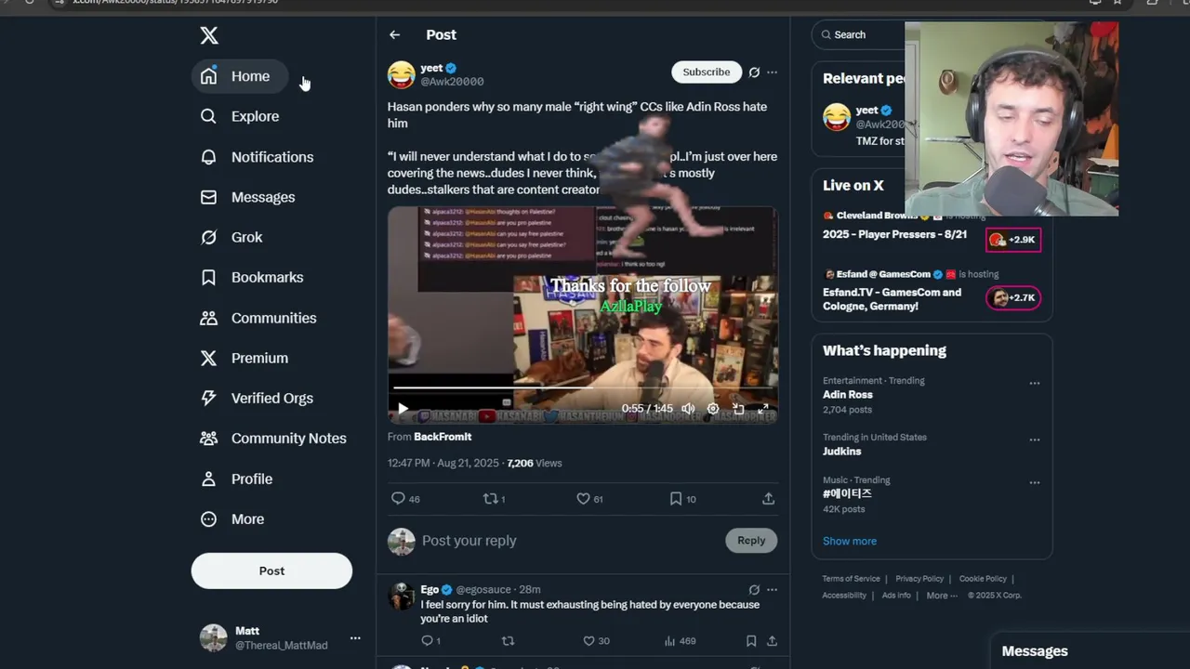Screen dimensions: 1190x669
Task: Open video settings gear
Action: point(713,408)
